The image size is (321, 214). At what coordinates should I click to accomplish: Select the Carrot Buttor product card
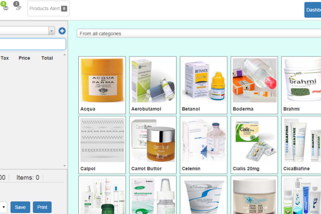(x=153, y=145)
